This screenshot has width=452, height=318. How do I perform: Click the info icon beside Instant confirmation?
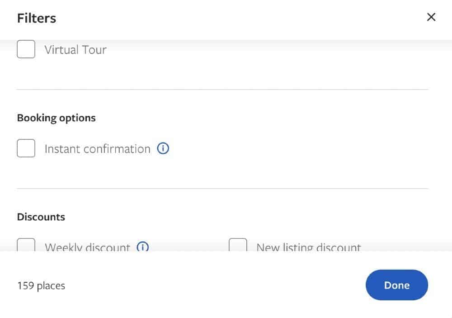(x=163, y=148)
